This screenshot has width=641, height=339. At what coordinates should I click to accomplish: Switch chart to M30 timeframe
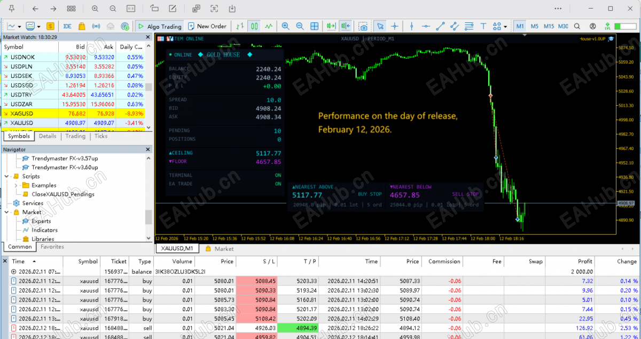coord(563,26)
